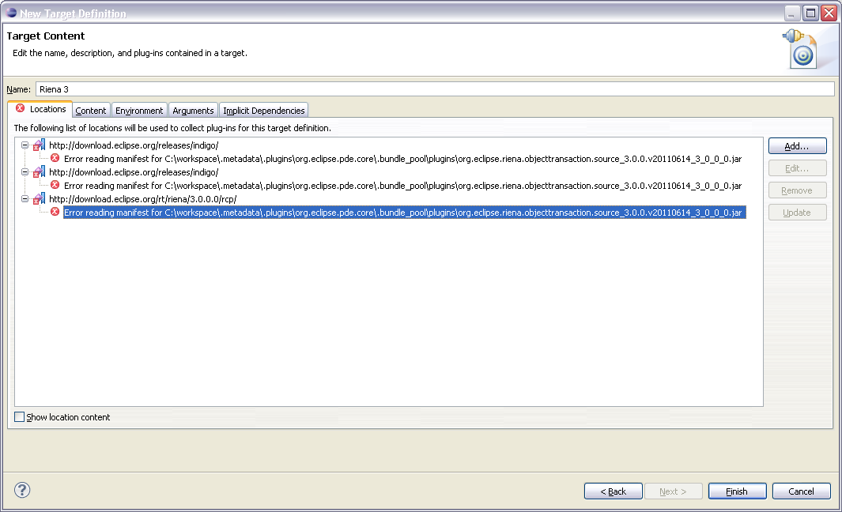Screen dimensions: 842x512
Task: Minimize the New Target Definition window
Action: [x=792, y=13]
